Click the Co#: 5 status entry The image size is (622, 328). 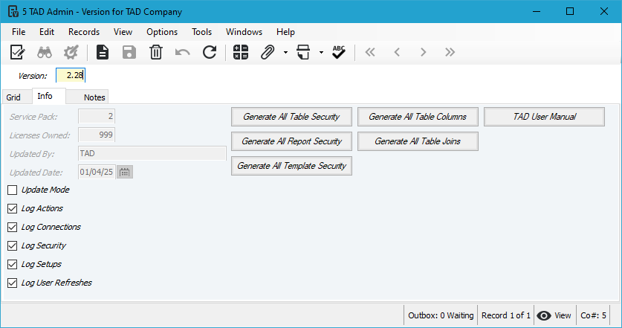pyautogui.click(x=594, y=315)
